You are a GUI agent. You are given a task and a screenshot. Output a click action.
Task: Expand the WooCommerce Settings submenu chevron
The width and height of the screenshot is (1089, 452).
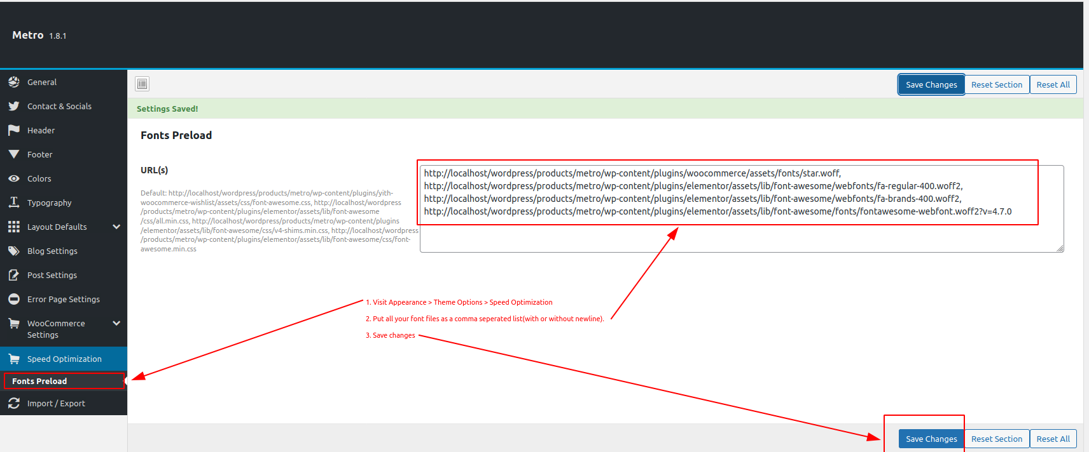point(116,323)
